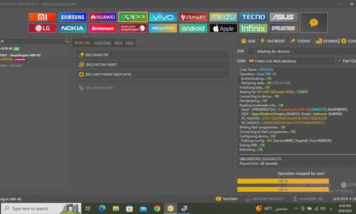Run [EDL] FACTORY RESET
Viewport: 356px width, 214px height.
point(152,65)
